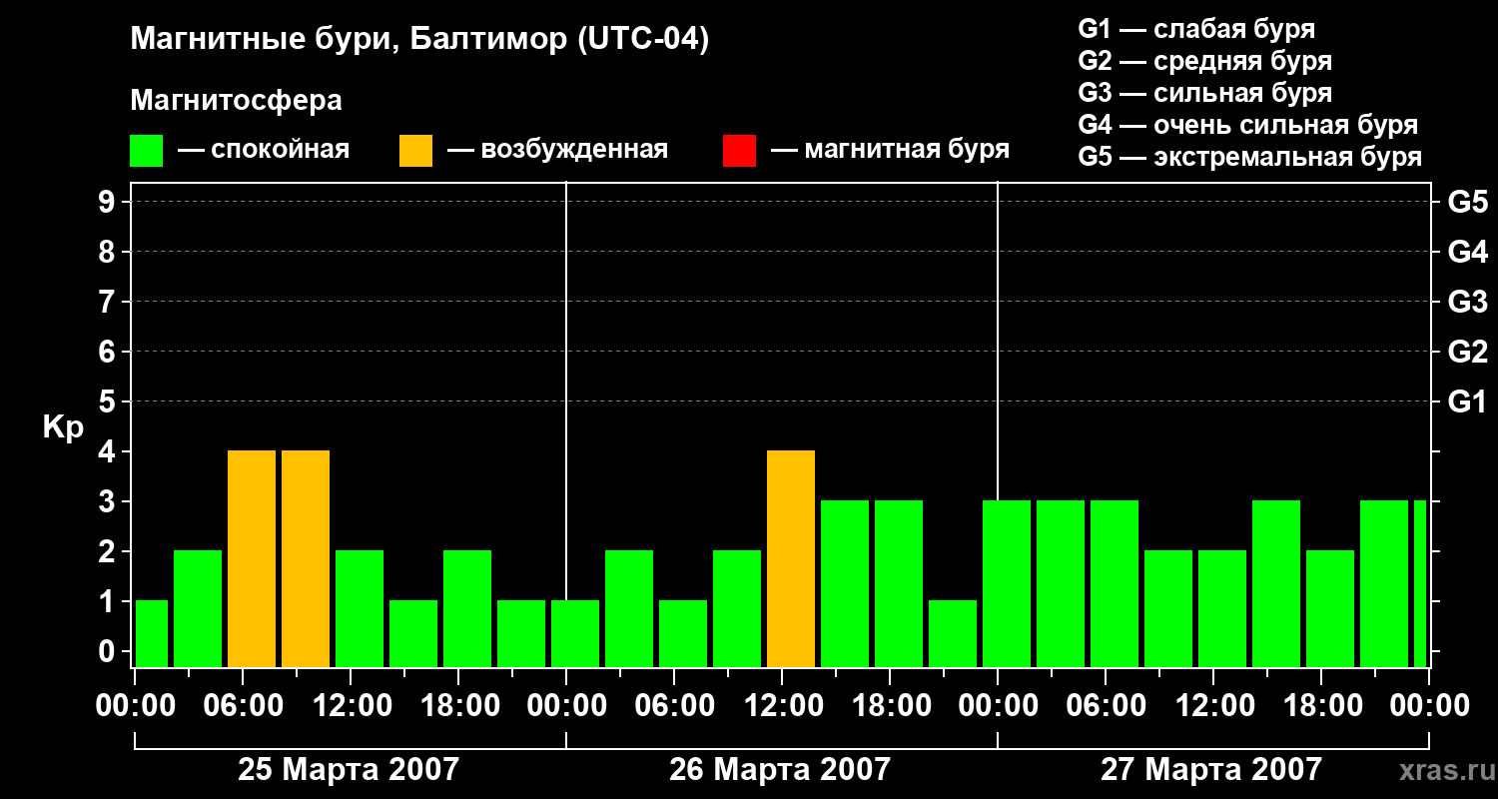This screenshot has height=799, width=1498.
Task: Click the right-axis 'G5' storm level label
Action: point(1467,202)
